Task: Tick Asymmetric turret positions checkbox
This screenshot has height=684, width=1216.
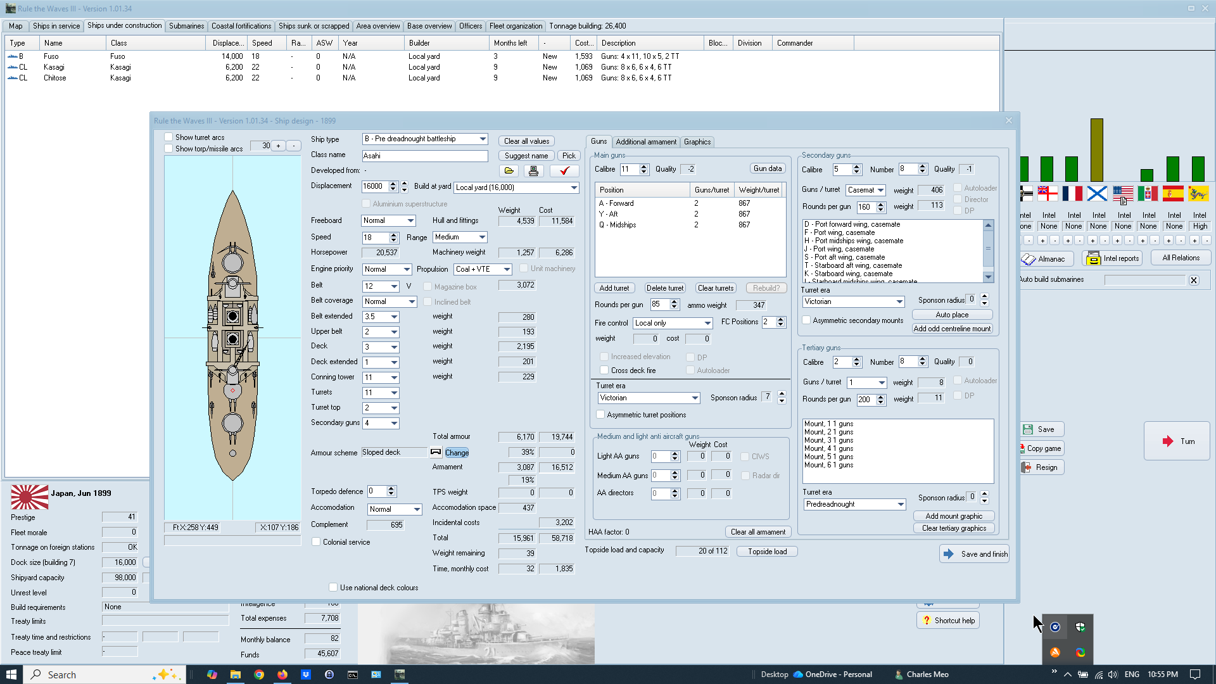Action: click(600, 415)
